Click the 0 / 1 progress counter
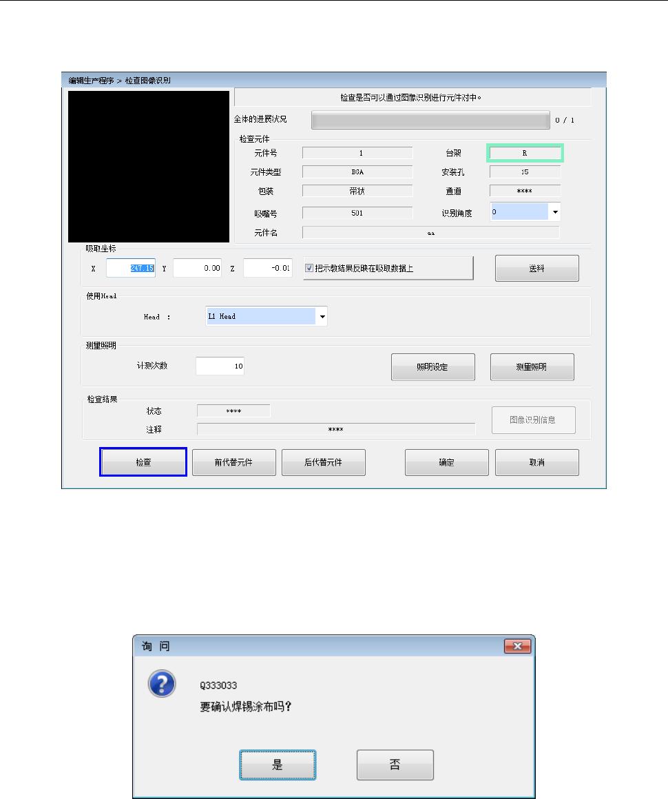Viewport: 668px width, 799px height. pyautogui.click(x=565, y=121)
